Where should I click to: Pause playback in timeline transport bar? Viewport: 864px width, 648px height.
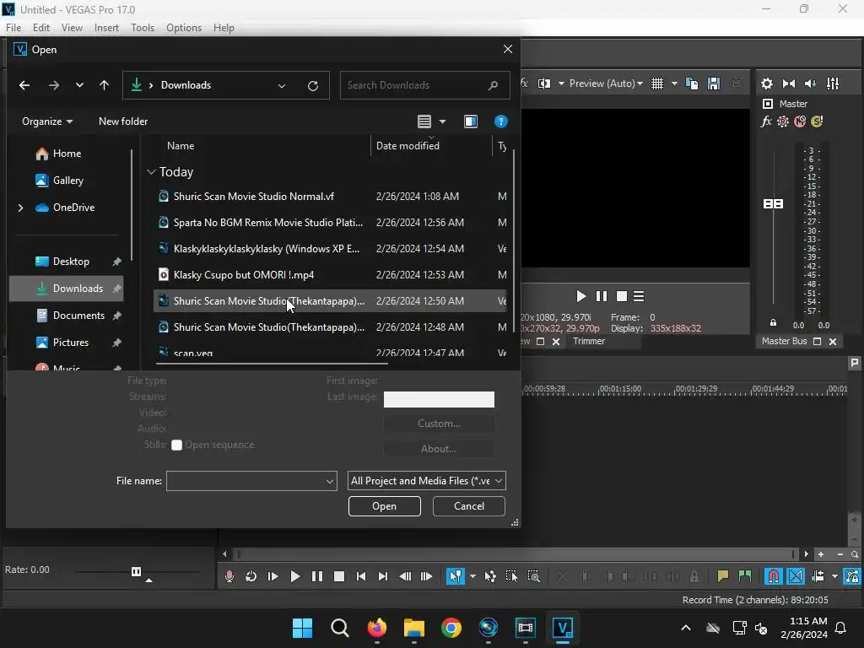[x=317, y=576]
